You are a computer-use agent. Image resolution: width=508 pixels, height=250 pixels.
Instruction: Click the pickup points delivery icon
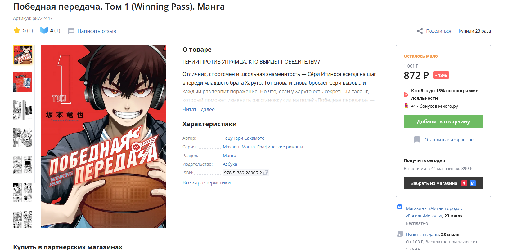coord(400,235)
